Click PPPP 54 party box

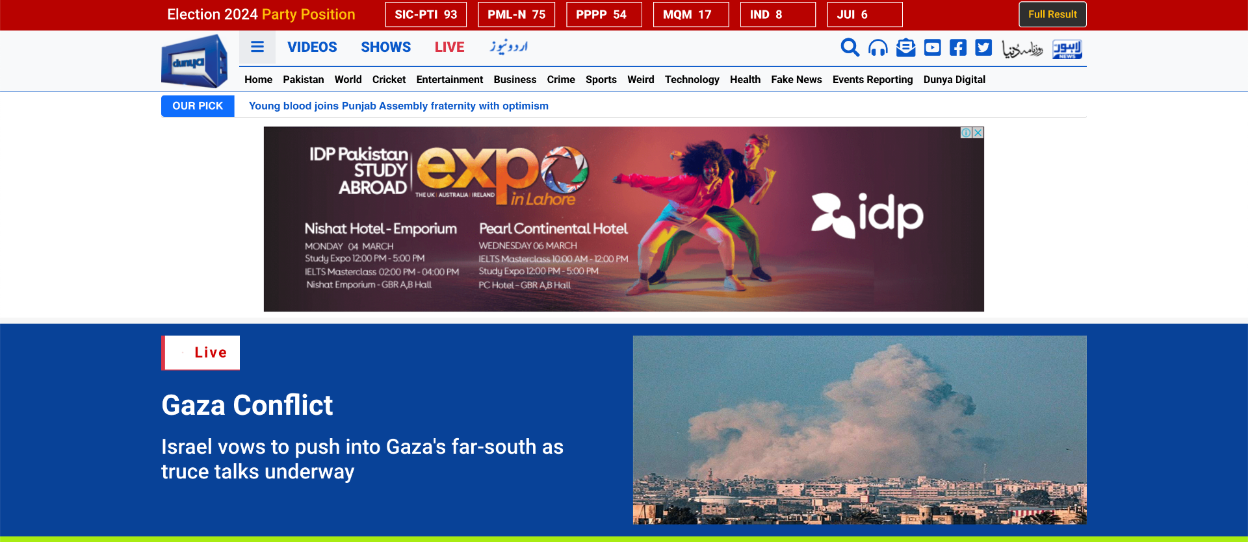[604, 14]
